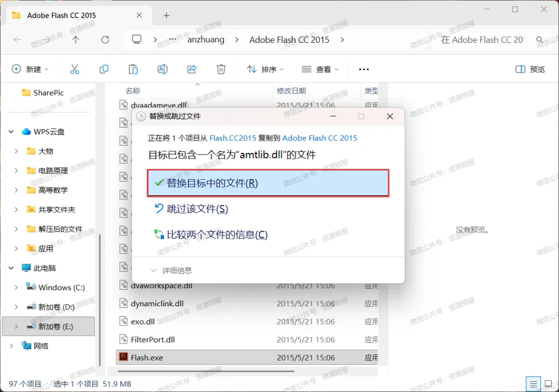
Task: Click the Rename icon in toolbar
Action: click(163, 69)
